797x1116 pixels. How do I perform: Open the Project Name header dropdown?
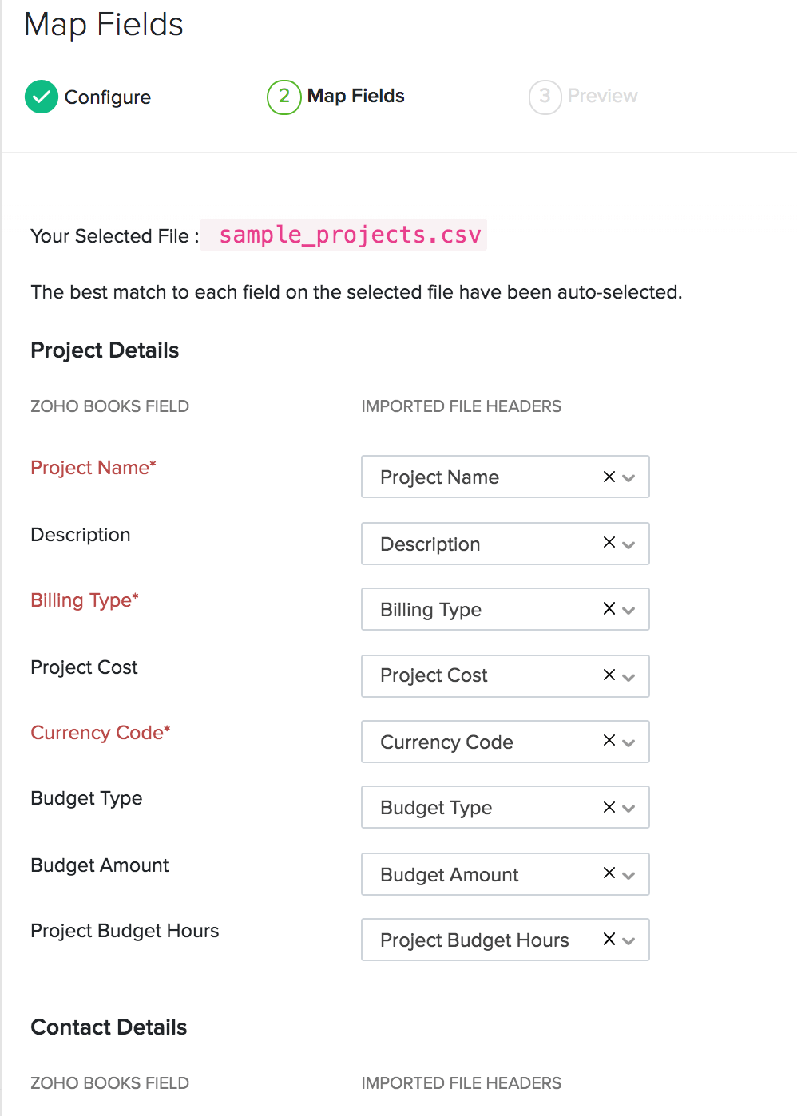(628, 477)
